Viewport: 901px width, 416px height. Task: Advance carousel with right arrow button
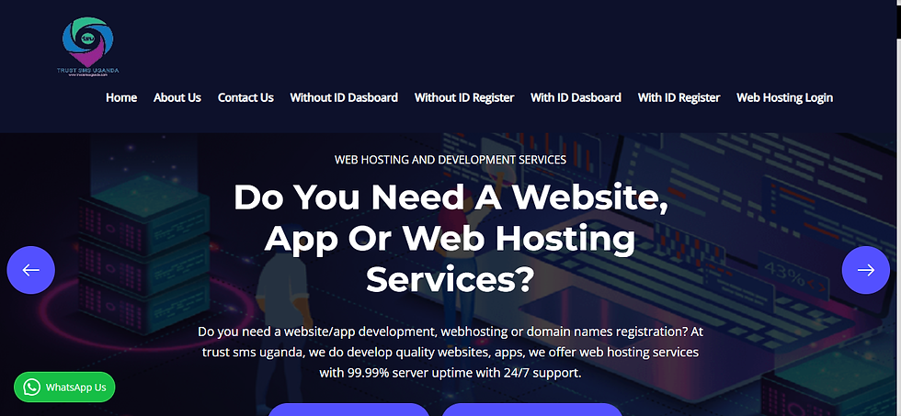tap(865, 270)
